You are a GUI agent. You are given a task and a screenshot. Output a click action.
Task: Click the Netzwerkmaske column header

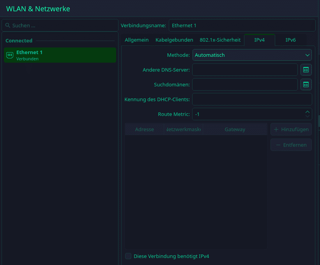point(184,129)
